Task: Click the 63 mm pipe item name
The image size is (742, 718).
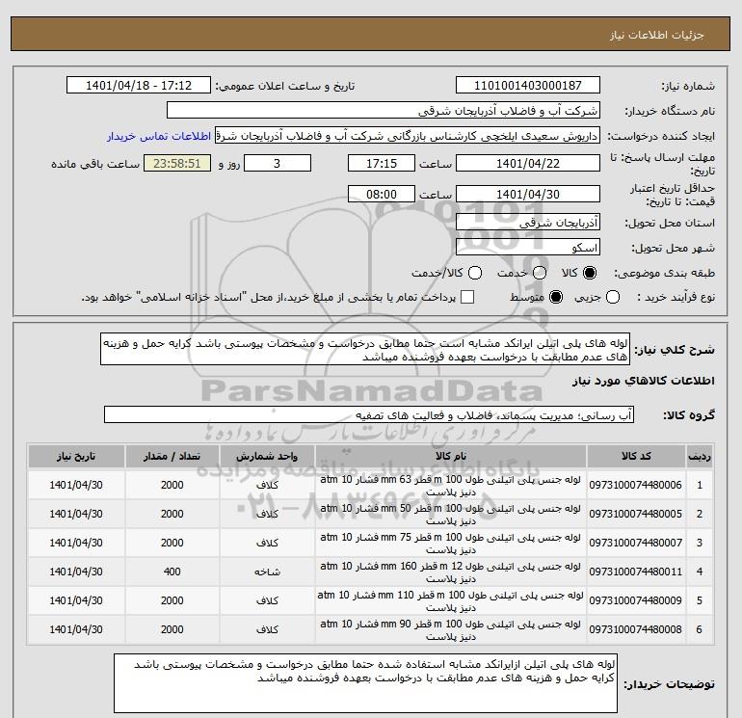Action: tap(451, 486)
